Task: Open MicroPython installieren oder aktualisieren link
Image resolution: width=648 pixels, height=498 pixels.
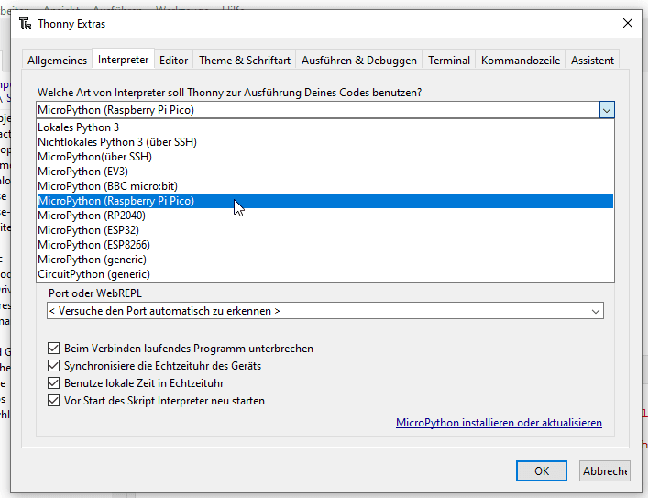Action: point(499,423)
